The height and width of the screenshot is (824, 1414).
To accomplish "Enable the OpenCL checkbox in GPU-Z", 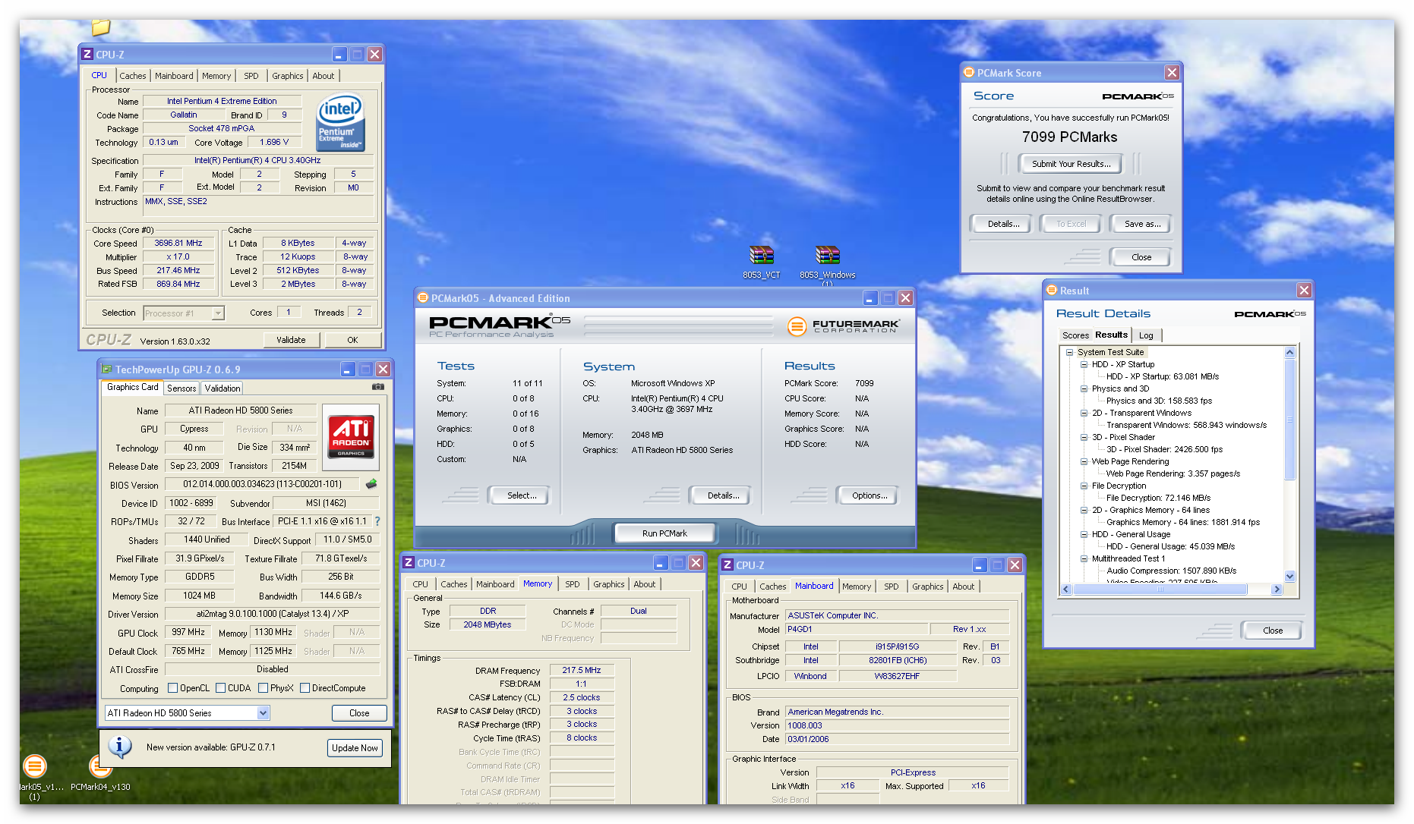I will [172, 688].
